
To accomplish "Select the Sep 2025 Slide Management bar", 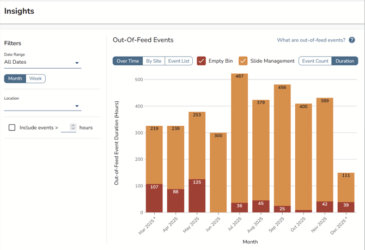I will click(x=282, y=147).
